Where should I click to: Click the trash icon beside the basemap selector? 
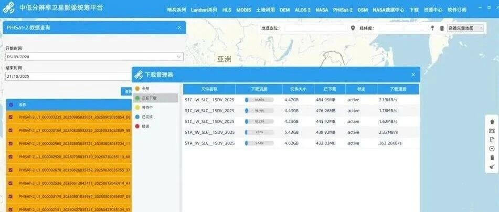click(x=442, y=28)
